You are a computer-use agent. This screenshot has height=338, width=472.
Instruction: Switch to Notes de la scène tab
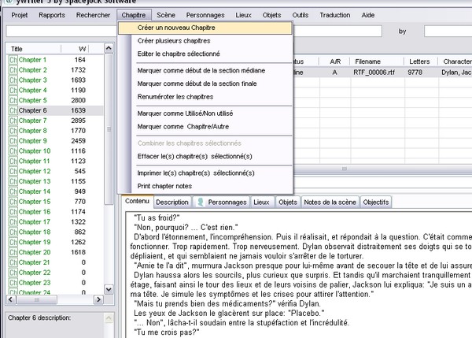coord(330,202)
